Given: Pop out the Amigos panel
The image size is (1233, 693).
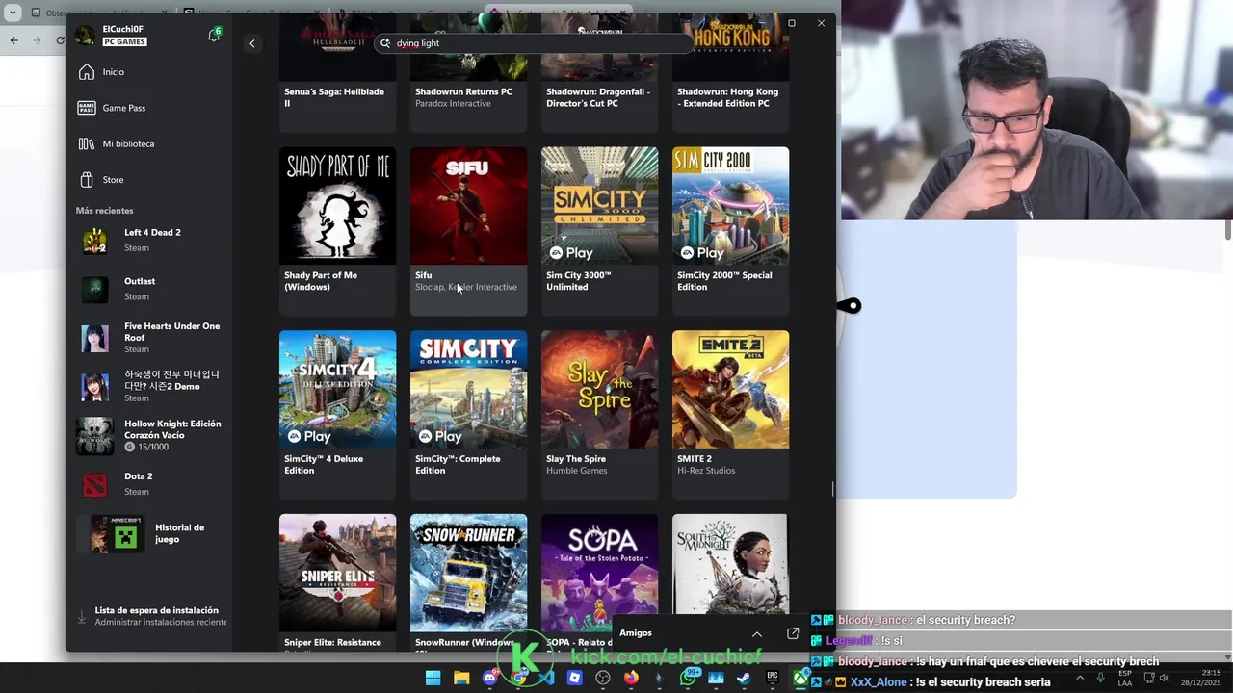Looking at the screenshot, I should tap(793, 633).
